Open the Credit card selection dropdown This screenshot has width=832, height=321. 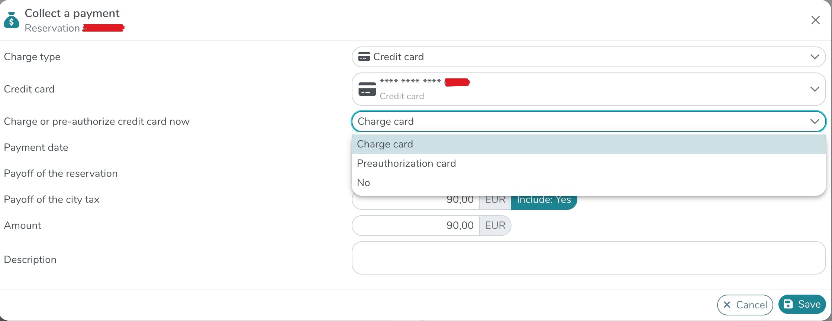pos(815,89)
